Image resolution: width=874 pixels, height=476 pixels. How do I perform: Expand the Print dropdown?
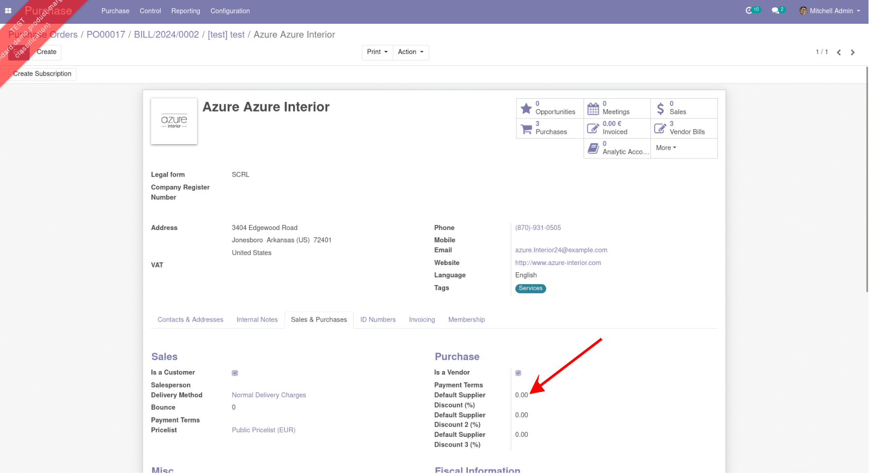(x=377, y=52)
